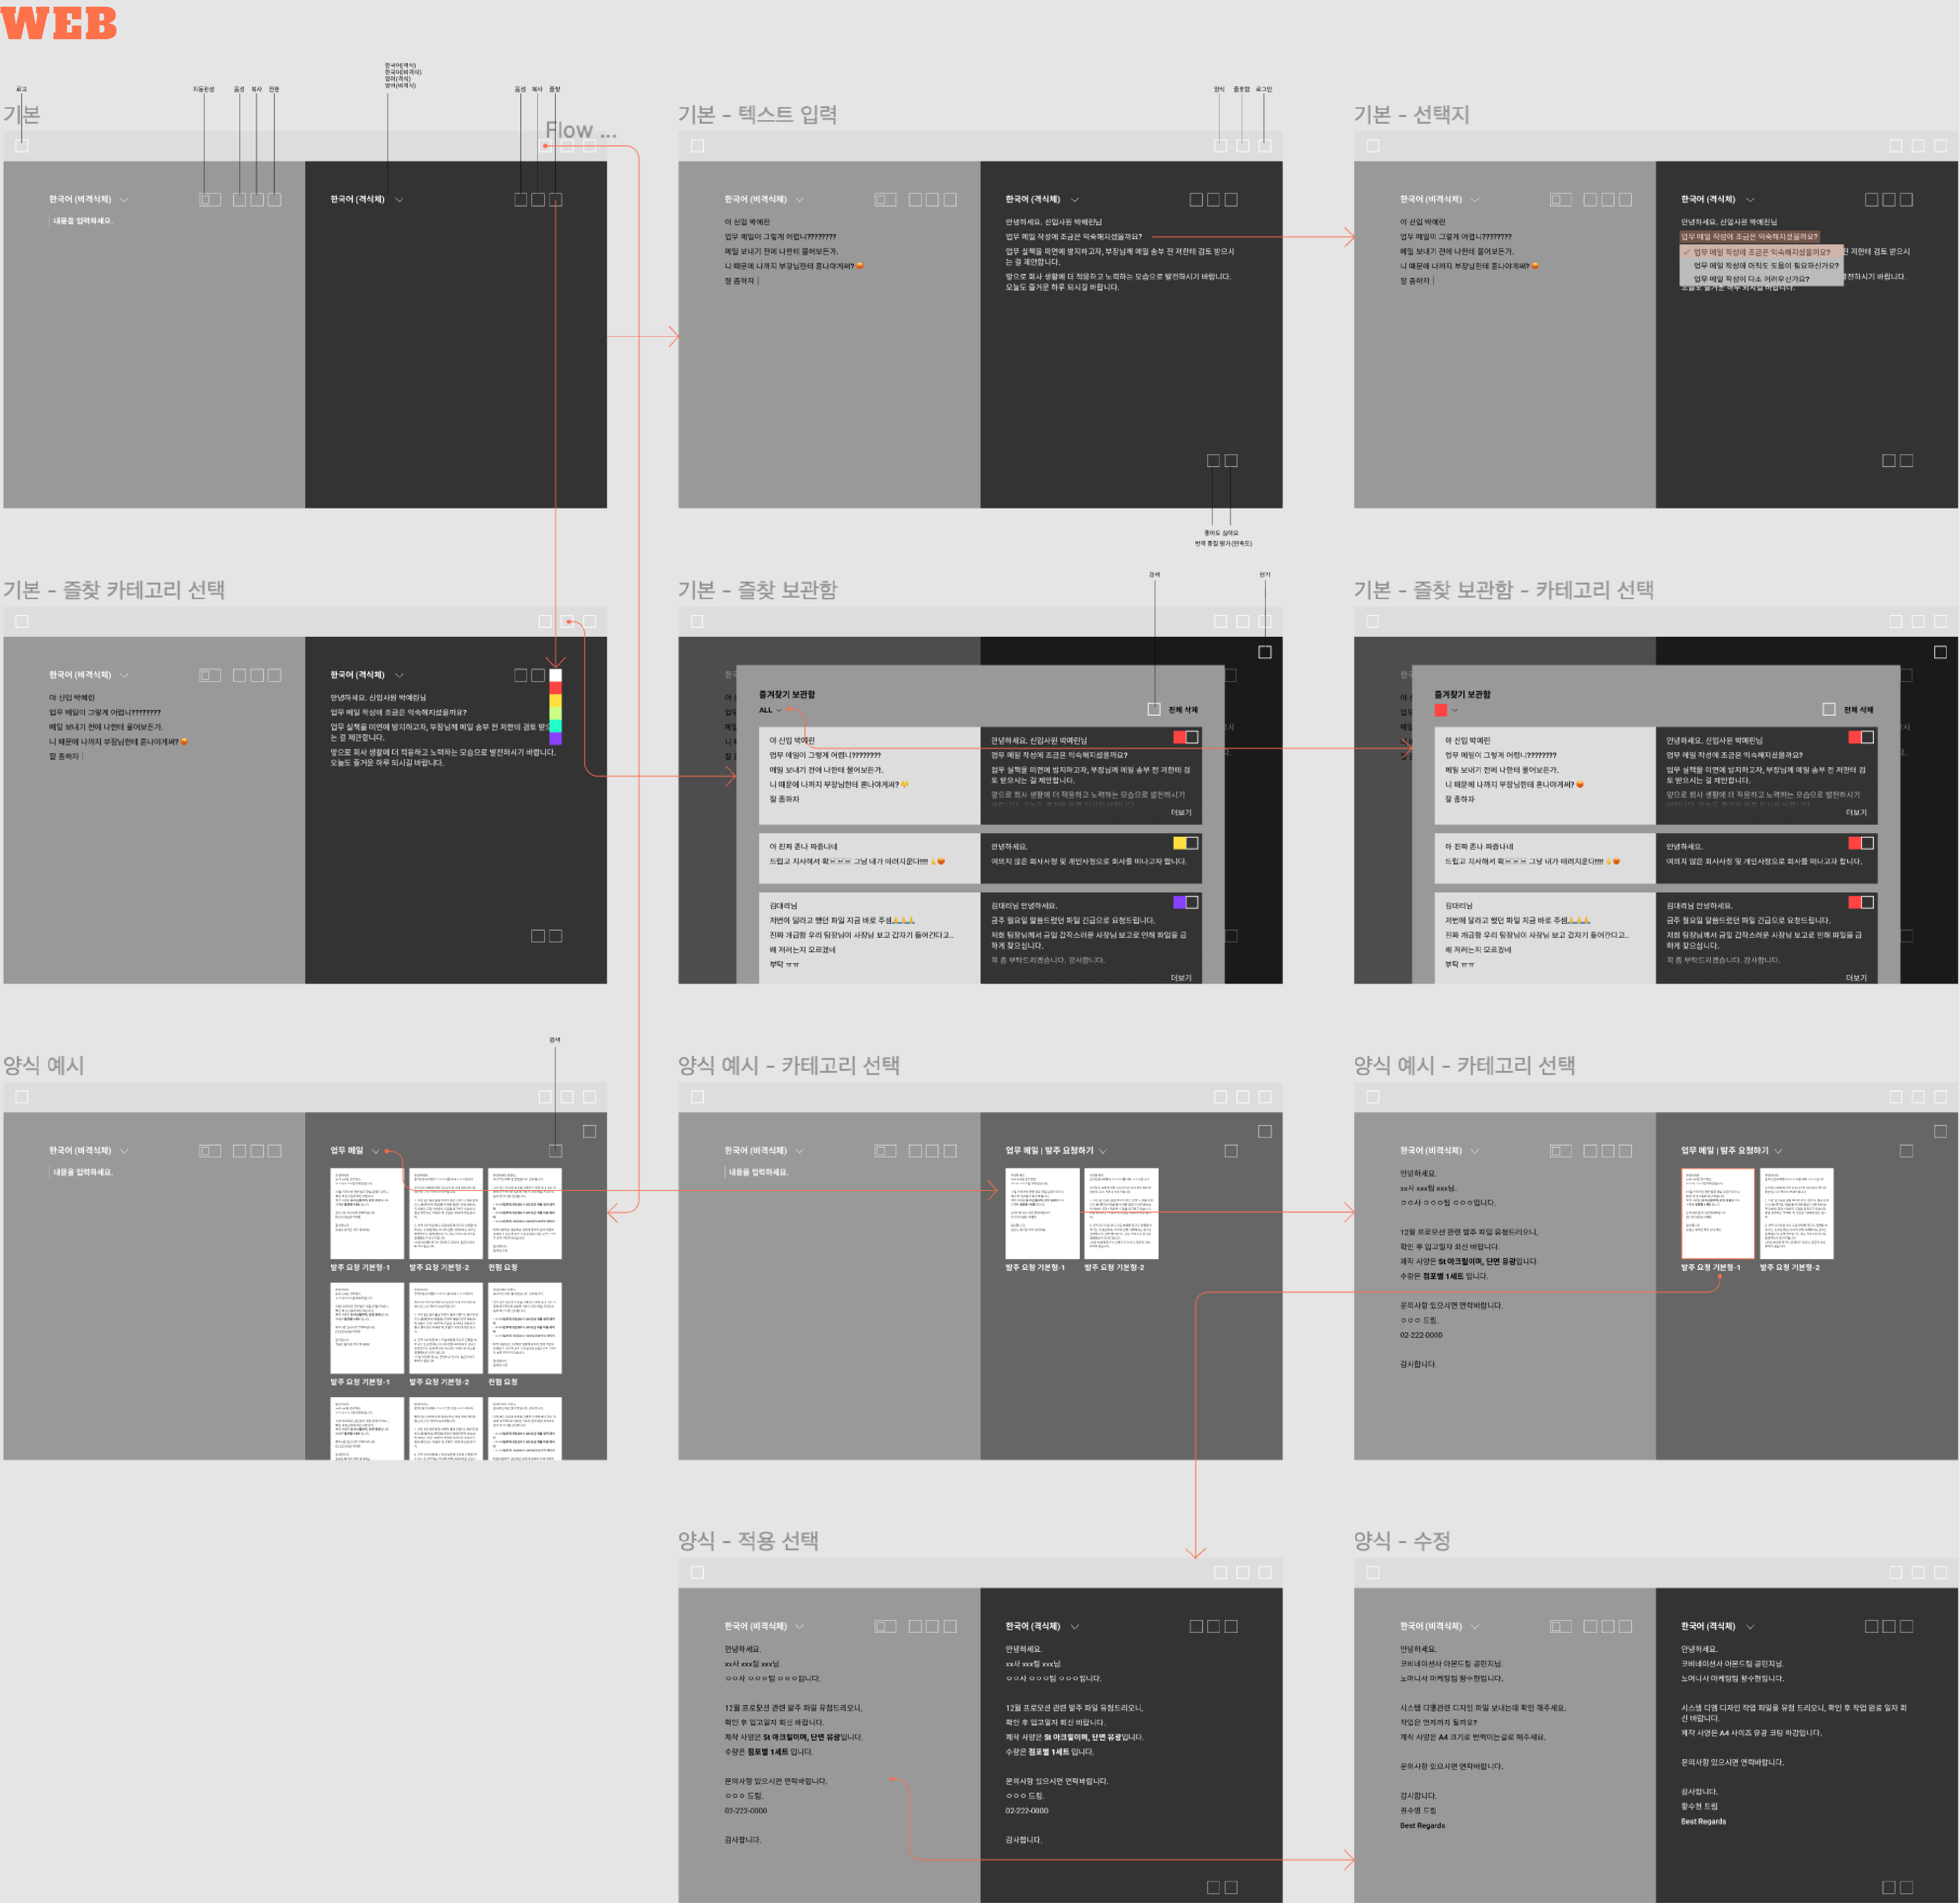Expand 한국어 (비격식체) dropdown in 기본 frame
Image resolution: width=1960 pixels, height=1903 pixels.
[x=124, y=200]
